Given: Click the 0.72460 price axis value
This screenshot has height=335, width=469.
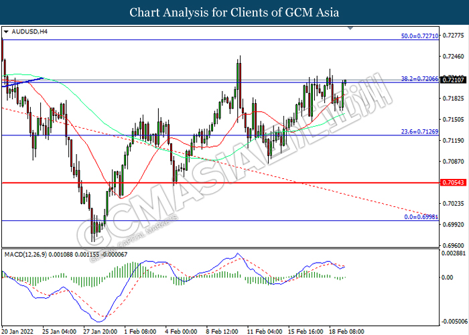Looking at the screenshot, I should point(453,56).
